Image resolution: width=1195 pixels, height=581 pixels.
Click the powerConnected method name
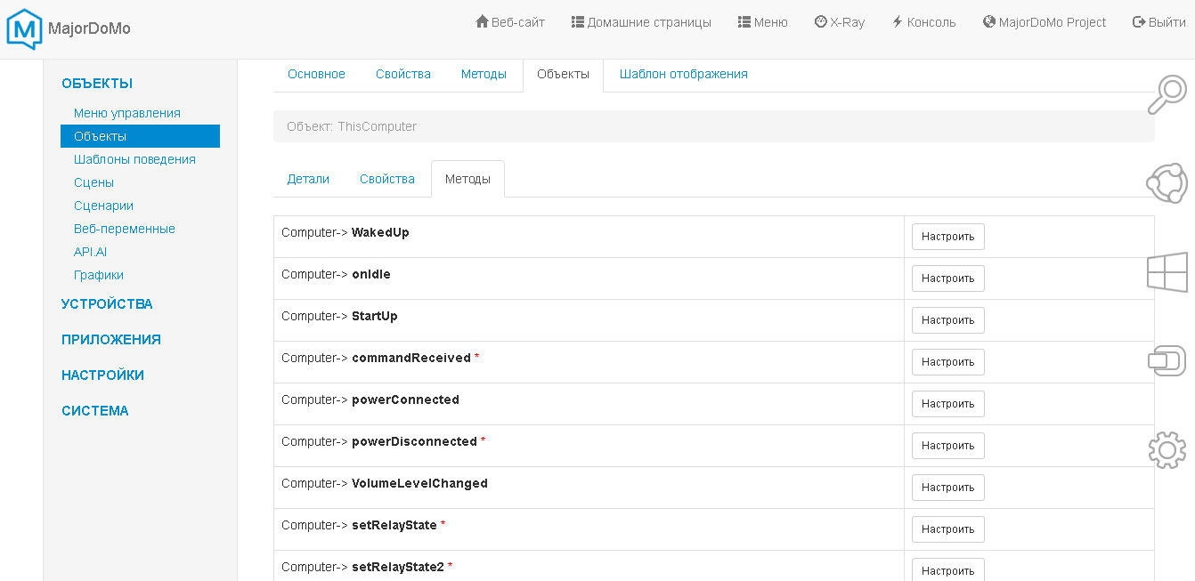pyautogui.click(x=405, y=399)
